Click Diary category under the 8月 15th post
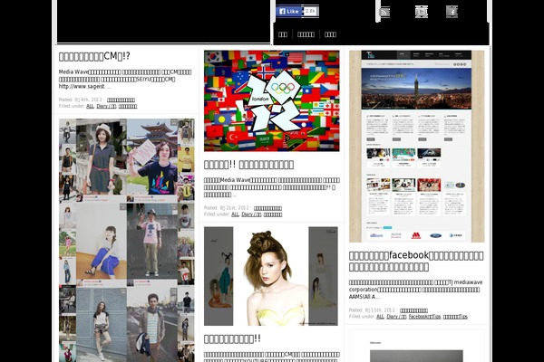The width and height of the screenshot is (544, 362). point(396,317)
